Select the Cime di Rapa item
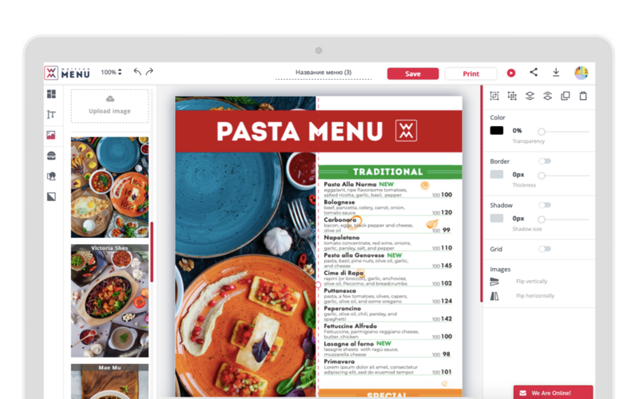Screen dimensions: 639x399 tap(388, 278)
